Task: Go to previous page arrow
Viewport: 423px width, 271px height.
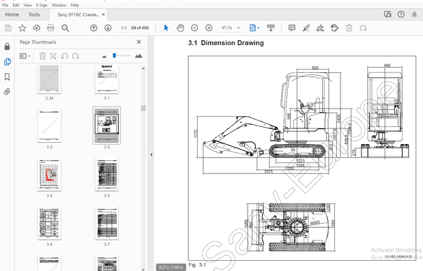Action: tap(93, 28)
